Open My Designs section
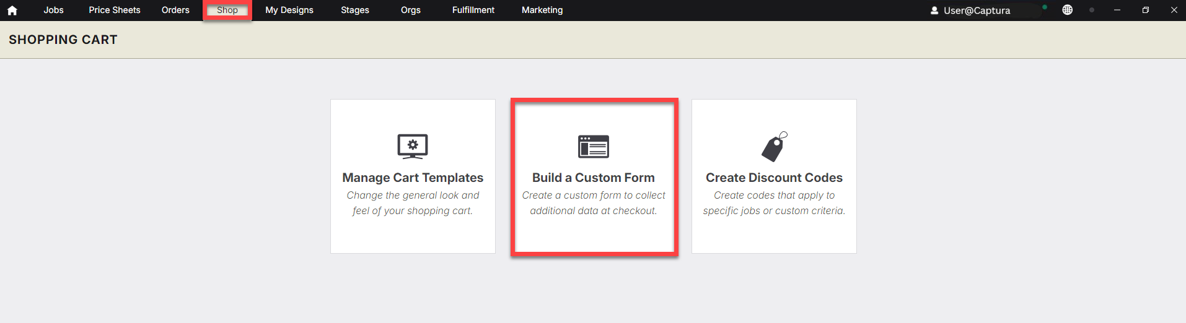 coord(289,10)
